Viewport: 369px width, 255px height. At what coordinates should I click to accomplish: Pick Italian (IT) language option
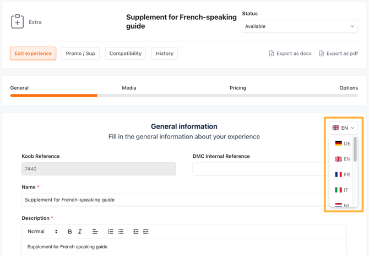(342, 190)
